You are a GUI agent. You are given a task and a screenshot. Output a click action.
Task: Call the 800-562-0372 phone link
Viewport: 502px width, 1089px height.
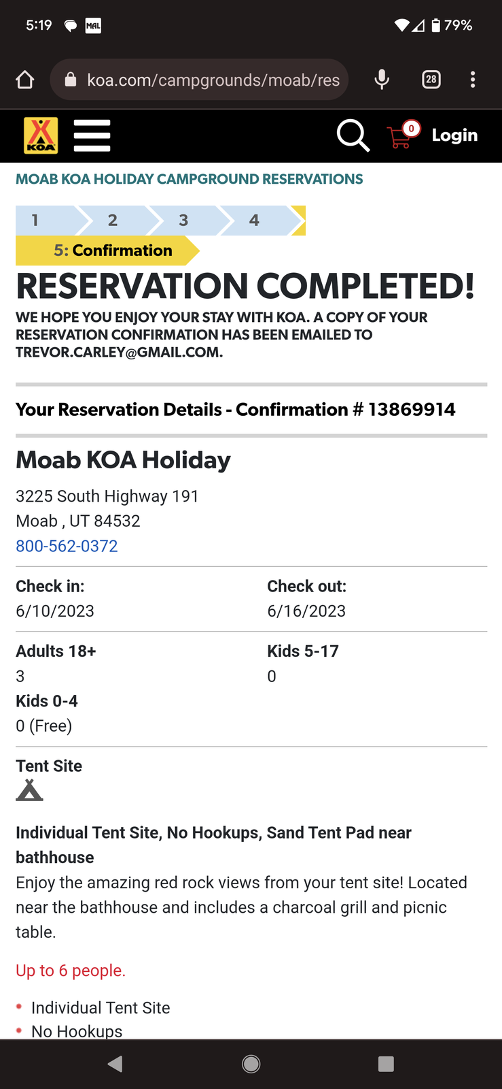(x=67, y=546)
